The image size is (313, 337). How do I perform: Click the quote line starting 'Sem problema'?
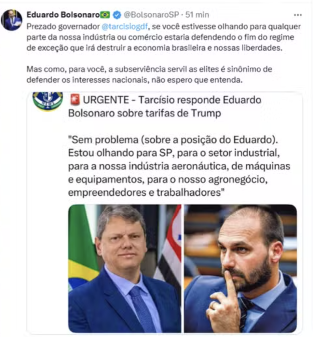pyautogui.click(x=173, y=140)
